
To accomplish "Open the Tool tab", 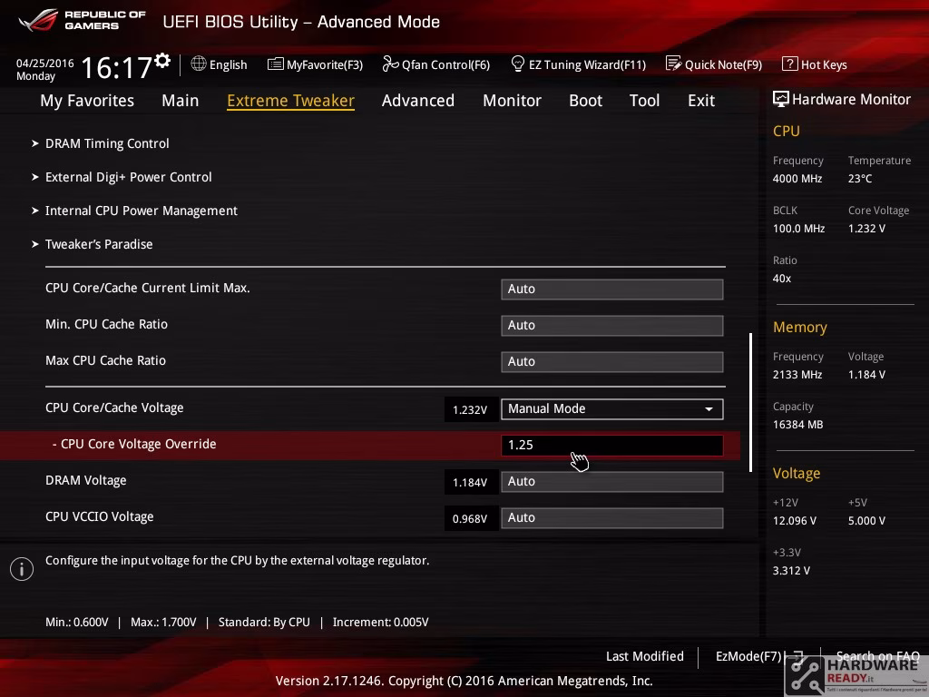I will pyautogui.click(x=645, y=101).
